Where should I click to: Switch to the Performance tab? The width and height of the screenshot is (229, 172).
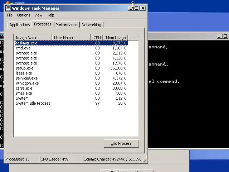[67, 25]
